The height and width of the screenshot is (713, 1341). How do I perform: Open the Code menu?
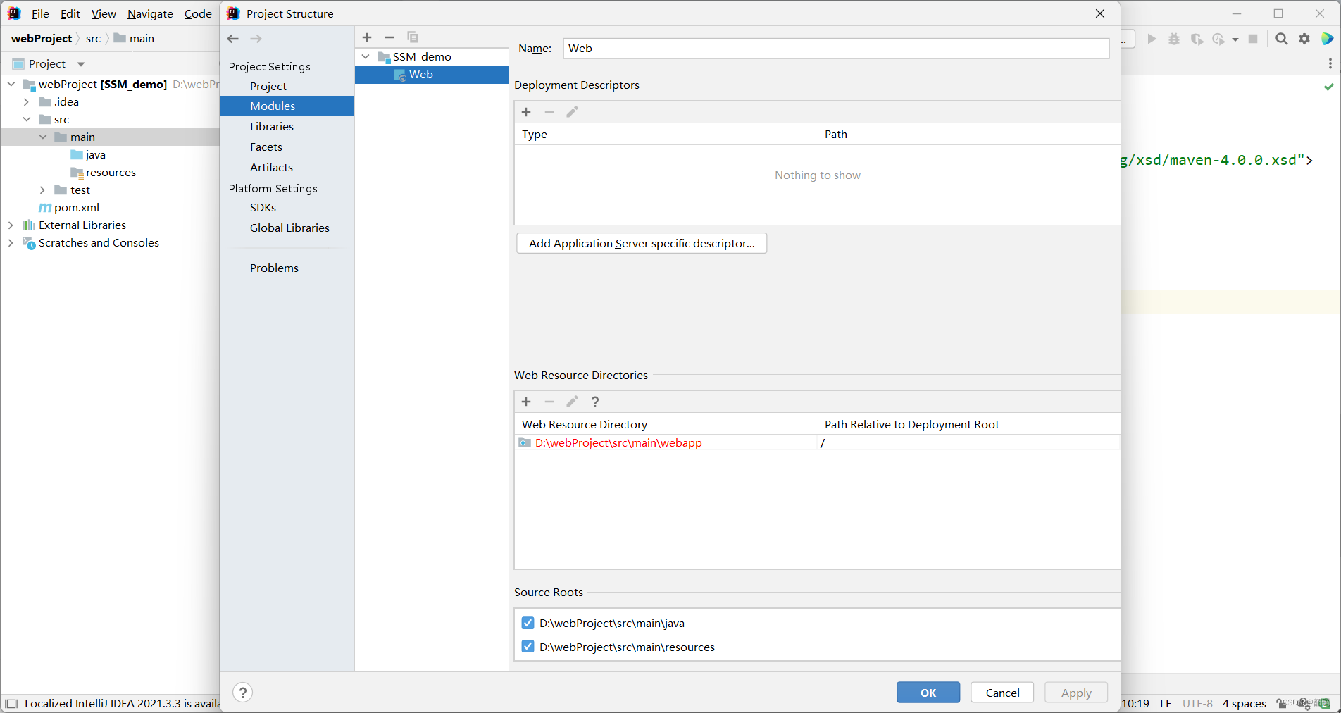pos(198,13)
